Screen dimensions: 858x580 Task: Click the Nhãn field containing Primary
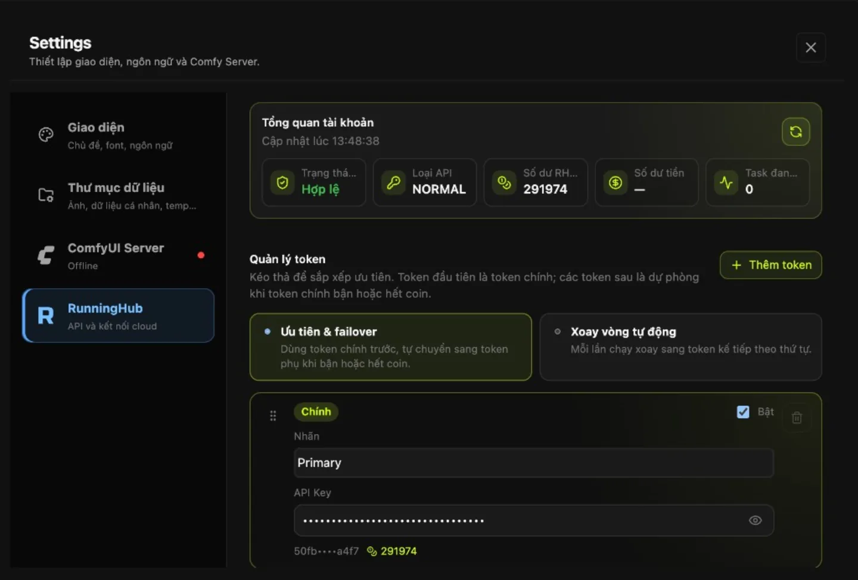click(x=533, y=463)
